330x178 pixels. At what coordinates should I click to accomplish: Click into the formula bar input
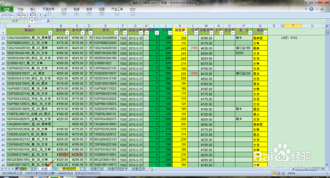[x=188, y=21]
